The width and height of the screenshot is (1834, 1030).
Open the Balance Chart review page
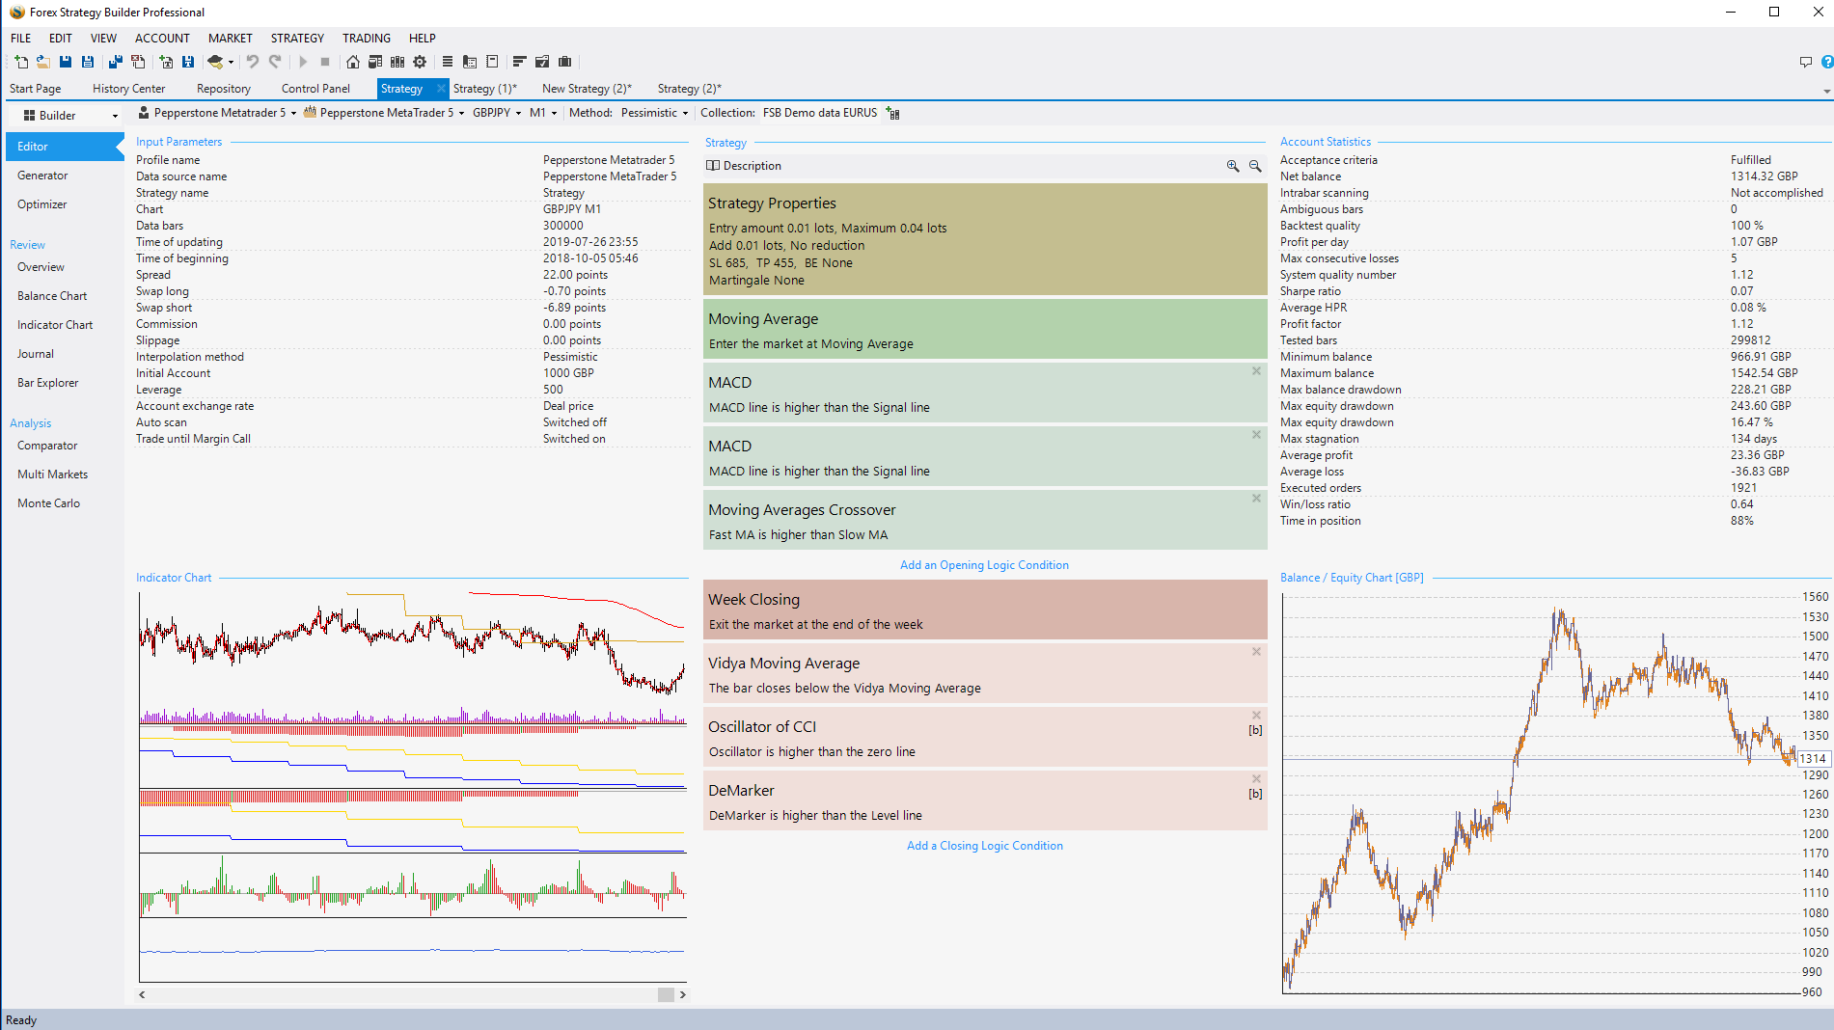pyautogui.click(x=52, y=296)
